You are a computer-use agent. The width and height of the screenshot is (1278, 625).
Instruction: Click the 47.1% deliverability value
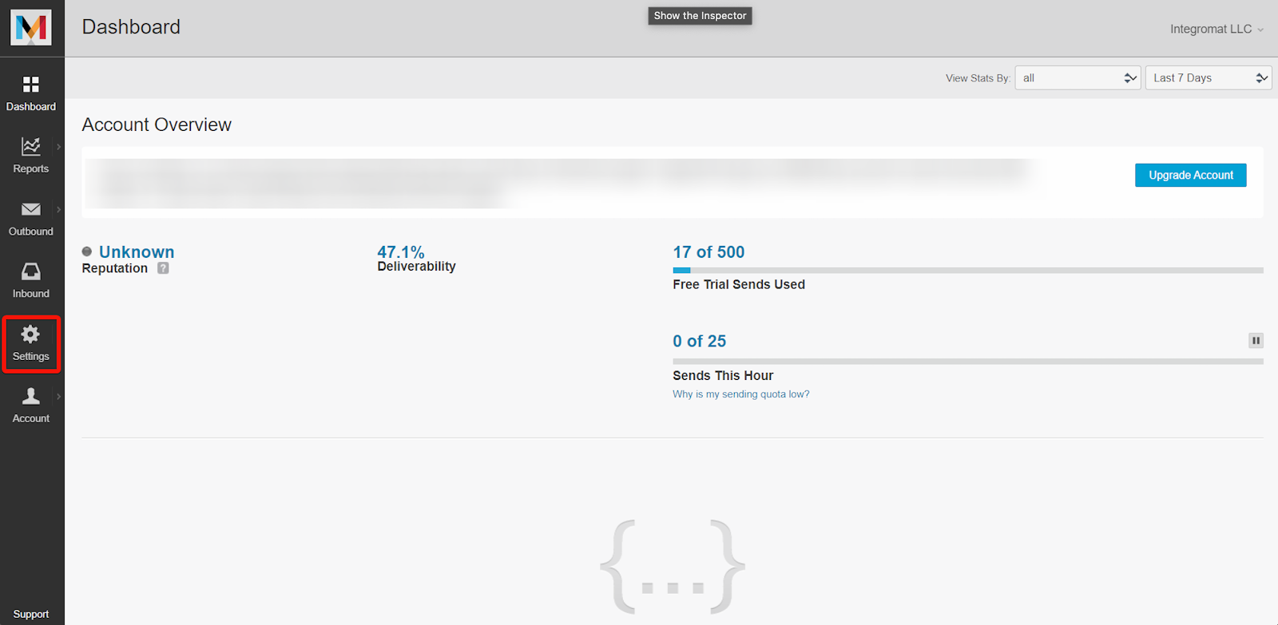tap(401, 251)
